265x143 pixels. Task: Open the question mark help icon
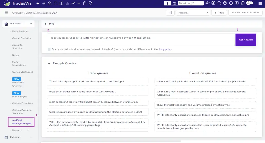225,3
